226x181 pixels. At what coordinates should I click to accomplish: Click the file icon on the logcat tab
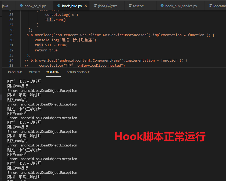211,6
